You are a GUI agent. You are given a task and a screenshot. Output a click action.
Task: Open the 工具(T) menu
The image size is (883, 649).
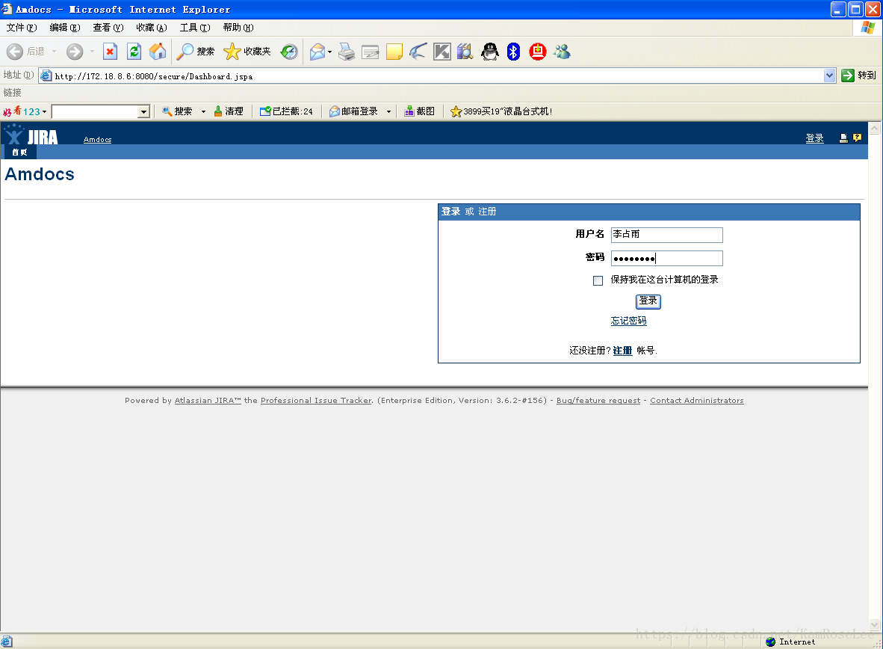(195, 28)
